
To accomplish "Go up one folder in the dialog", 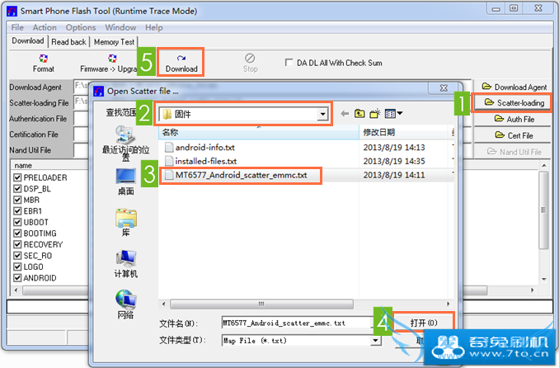I will pyautogui.click(x=359, y=114).
